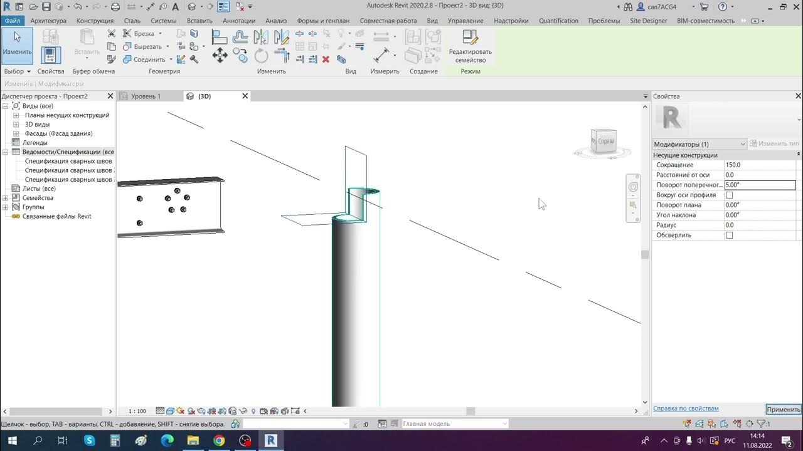Click the Open folder icon in quick access toolbar

tap(33, 7)
